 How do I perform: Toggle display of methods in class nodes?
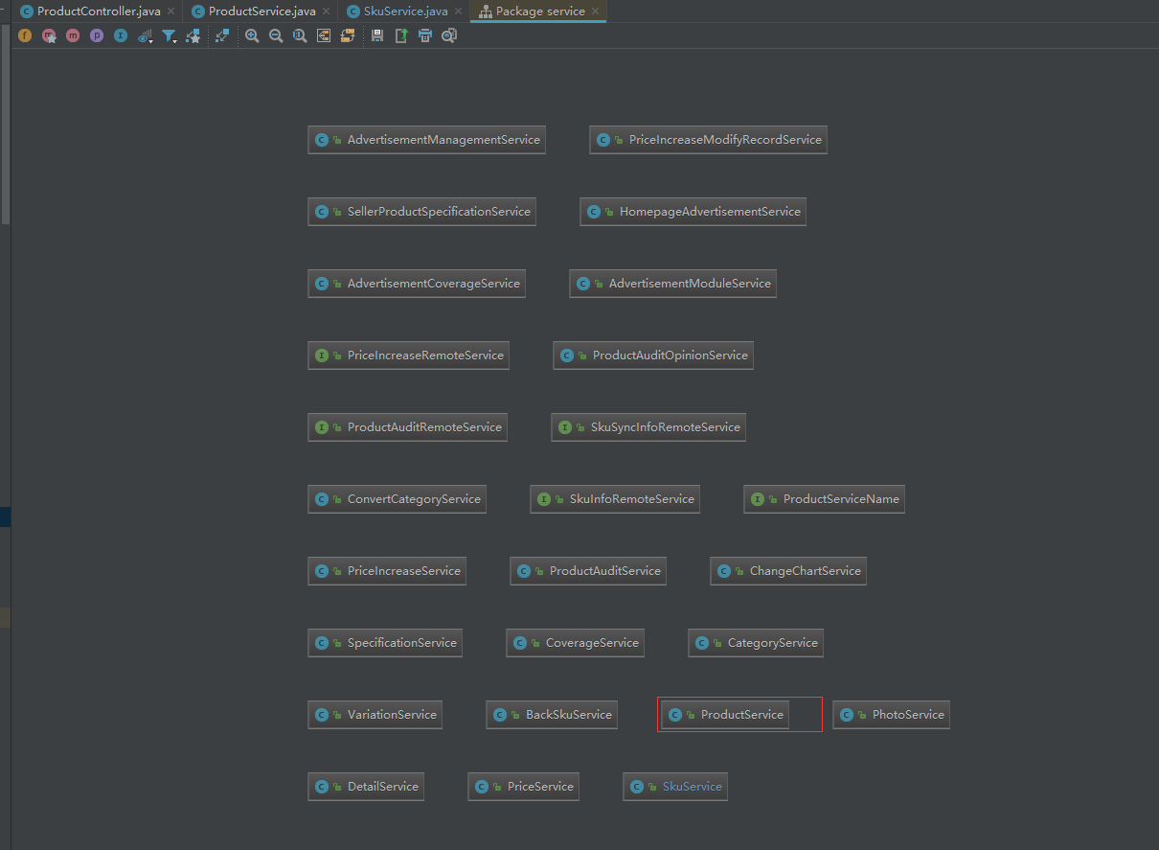point(72,35)
